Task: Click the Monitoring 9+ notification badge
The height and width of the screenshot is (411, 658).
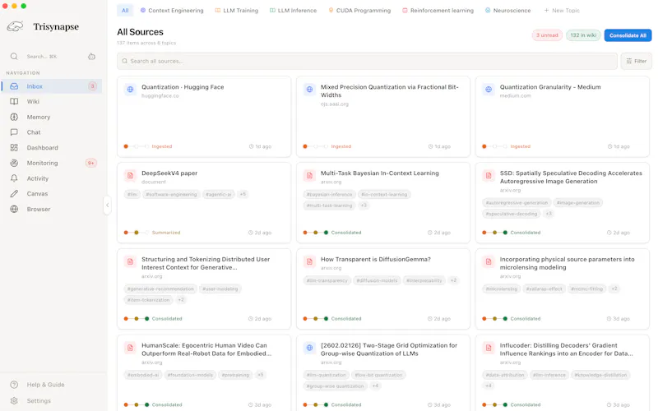Action: point(91,163)
